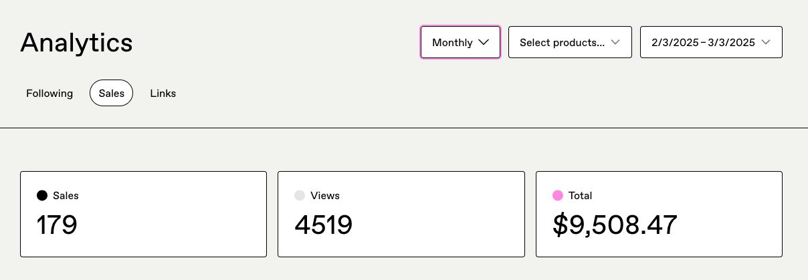Screen dimensions: 808x280
Task: Select the Sales tab
Action: tap(112, 94)
